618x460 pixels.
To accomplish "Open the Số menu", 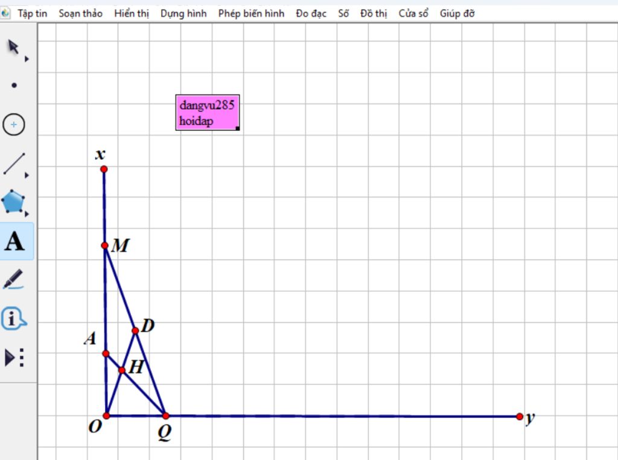I will point(343,14).
